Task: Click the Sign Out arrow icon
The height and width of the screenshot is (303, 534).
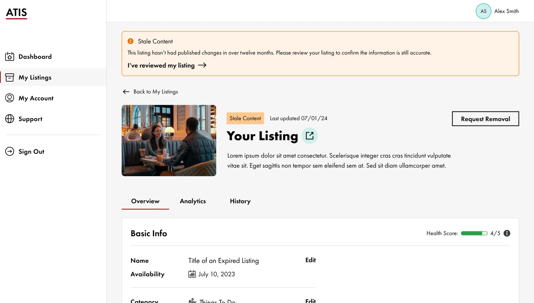Action: coord(9,151)
